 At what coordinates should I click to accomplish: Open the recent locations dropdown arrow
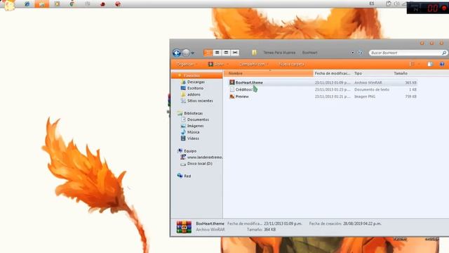193,53
